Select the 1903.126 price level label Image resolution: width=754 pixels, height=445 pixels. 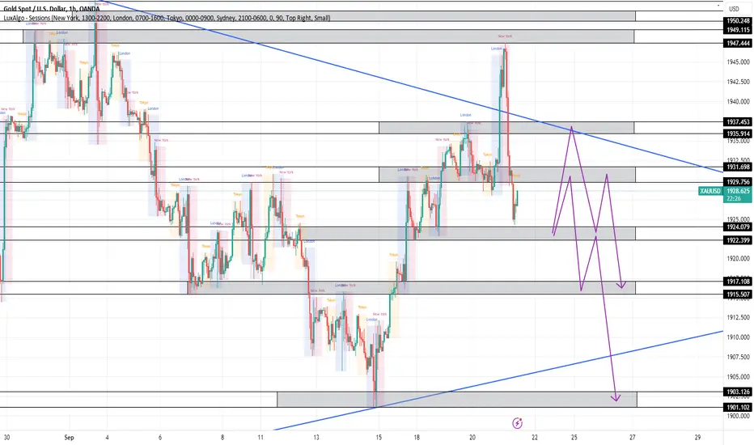point(737,392)
